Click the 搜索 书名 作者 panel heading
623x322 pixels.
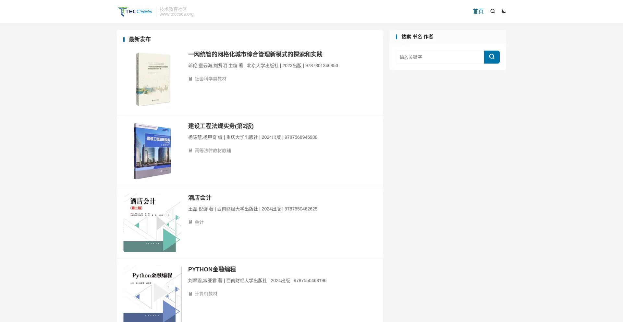pyautogui.click(x=417, y=37)
